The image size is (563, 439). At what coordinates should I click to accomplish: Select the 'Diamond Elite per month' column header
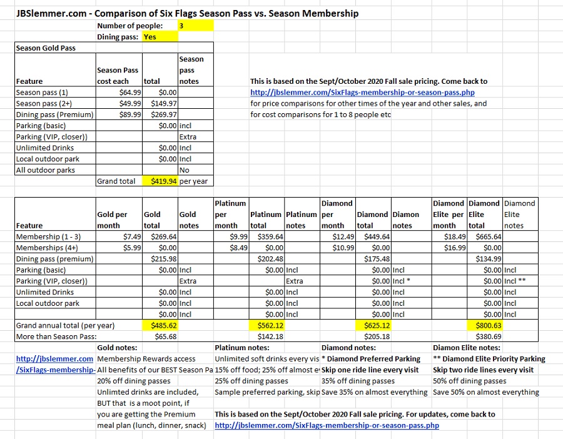pyautogui.click(x=449, y=214)
